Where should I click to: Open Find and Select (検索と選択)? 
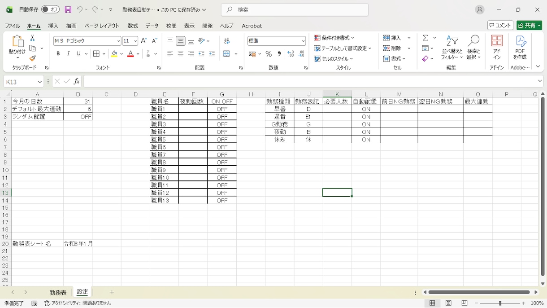point(473,48)
